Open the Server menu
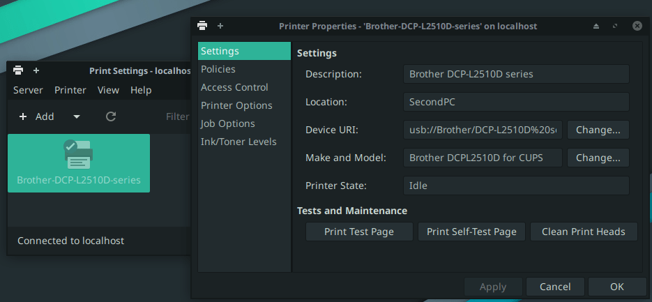Image resolution: width=652 pixels, height=302 pixels. point(28,90)
